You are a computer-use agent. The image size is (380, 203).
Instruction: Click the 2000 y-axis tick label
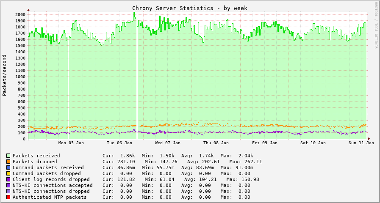[21, 14]
